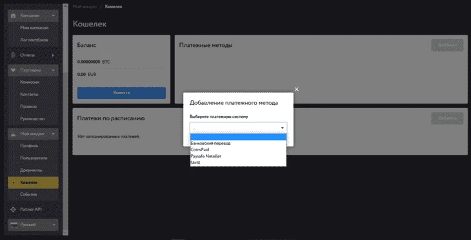471x240 pixels.
Task: Choose Skrill in the dropdown list
Action: point(238,163)
